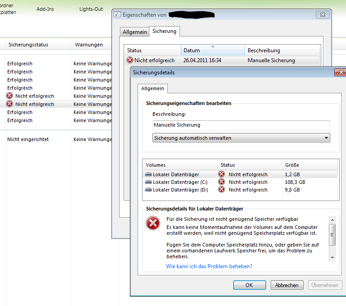This screenshot has width=346, height=306.
Task: Confirm with the OK button
Action: [249, 285]
